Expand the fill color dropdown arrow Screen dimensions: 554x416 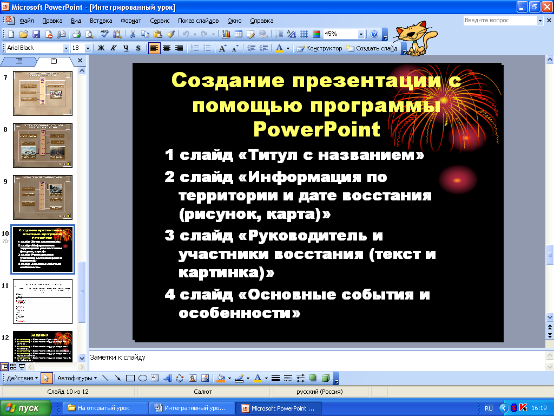click(x=229, y=378)
